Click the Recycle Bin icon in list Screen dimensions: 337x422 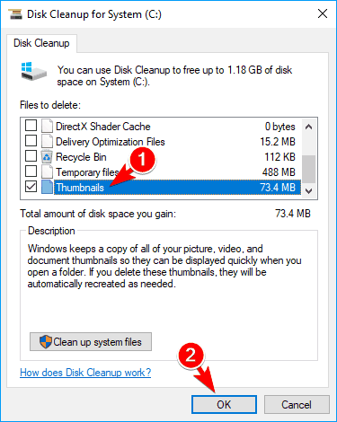pyautogui.click(x=47, y=156)
